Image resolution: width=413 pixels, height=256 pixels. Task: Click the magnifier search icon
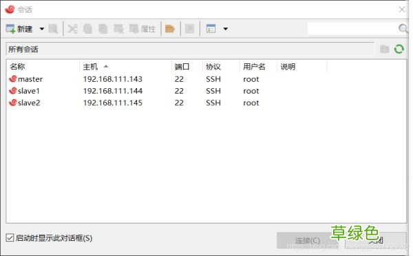click(x=403, y=28)
